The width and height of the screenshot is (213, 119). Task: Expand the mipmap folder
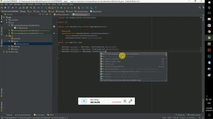click(9, 46)
